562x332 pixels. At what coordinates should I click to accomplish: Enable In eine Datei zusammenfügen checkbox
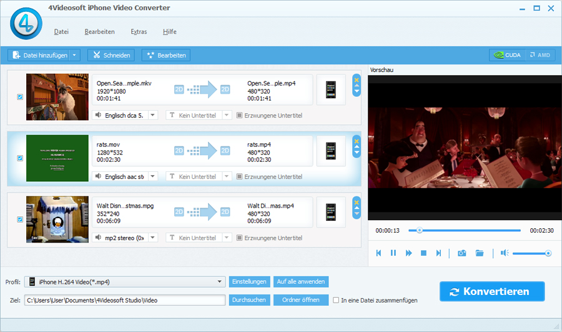pos(336,300)
